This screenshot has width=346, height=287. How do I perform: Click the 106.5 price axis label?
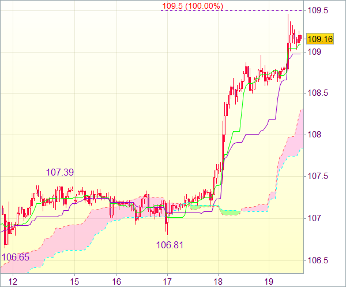coord(318,260)
